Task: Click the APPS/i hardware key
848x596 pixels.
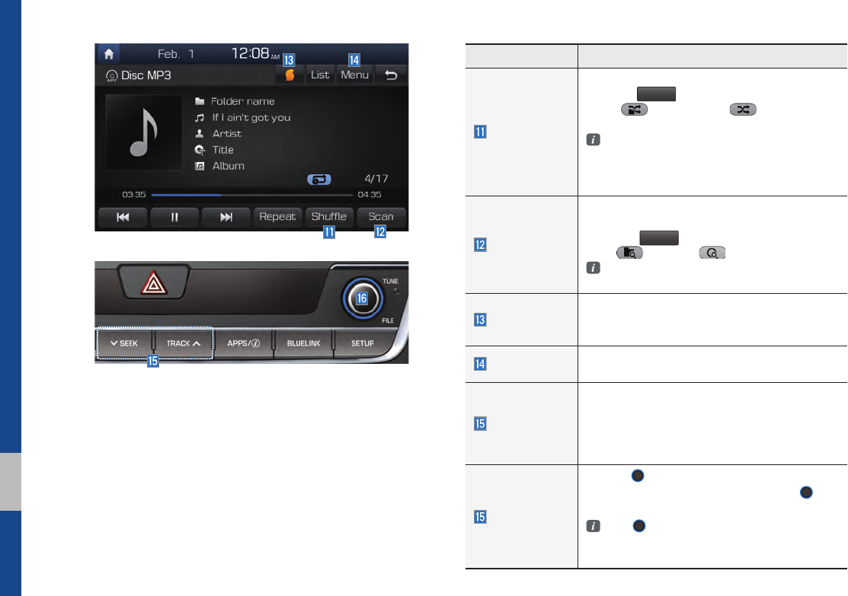Action: click(243, 343)
